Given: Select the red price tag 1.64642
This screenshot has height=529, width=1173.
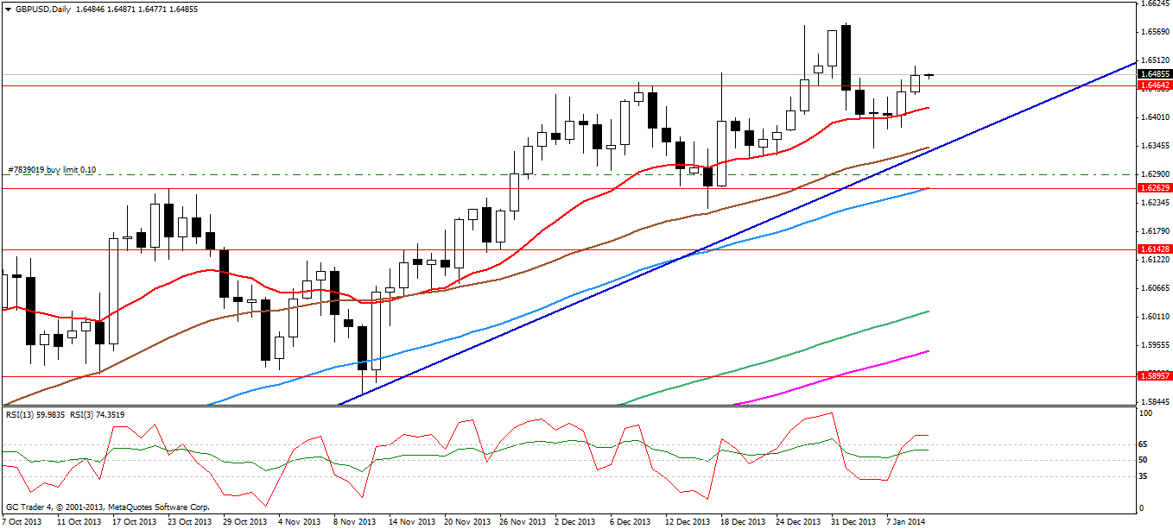Looking at the screenshot, I should point(1154,85).
